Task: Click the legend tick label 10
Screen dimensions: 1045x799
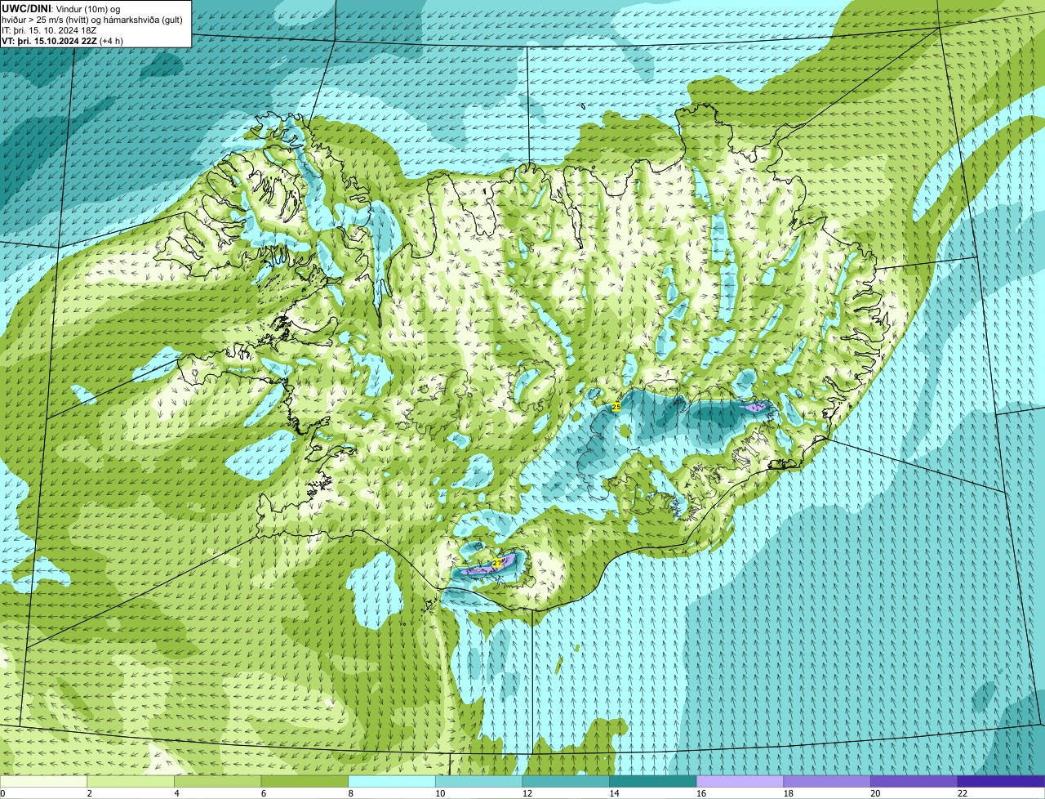Action: coord(440,793)
